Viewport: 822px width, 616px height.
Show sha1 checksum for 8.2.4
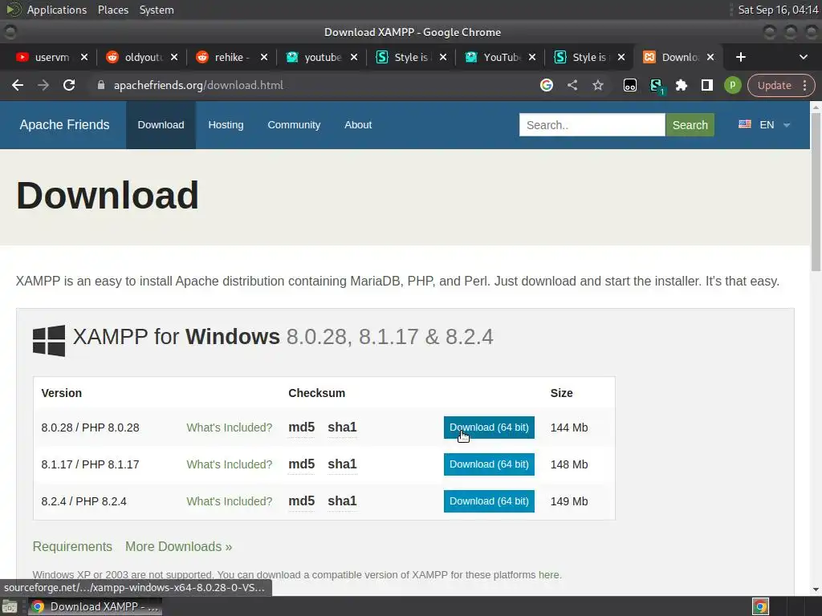pos(342,501)
